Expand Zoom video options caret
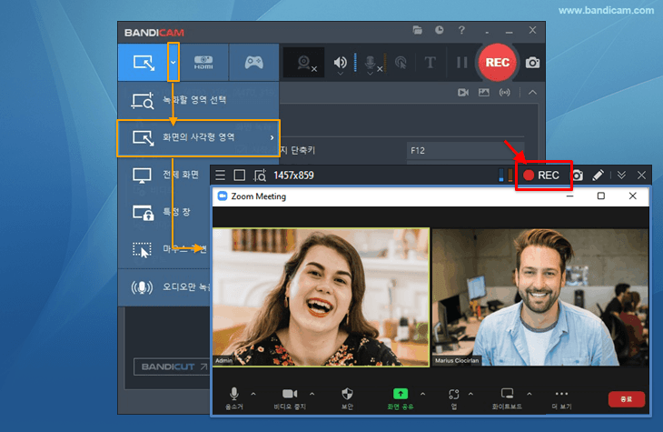Image resolution: width=663 pixels, height=432 pixels. coord(312,394)
